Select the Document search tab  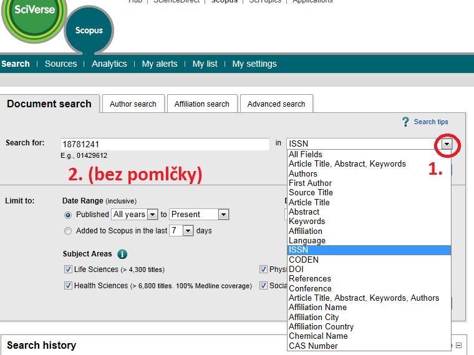pos(49,104)
